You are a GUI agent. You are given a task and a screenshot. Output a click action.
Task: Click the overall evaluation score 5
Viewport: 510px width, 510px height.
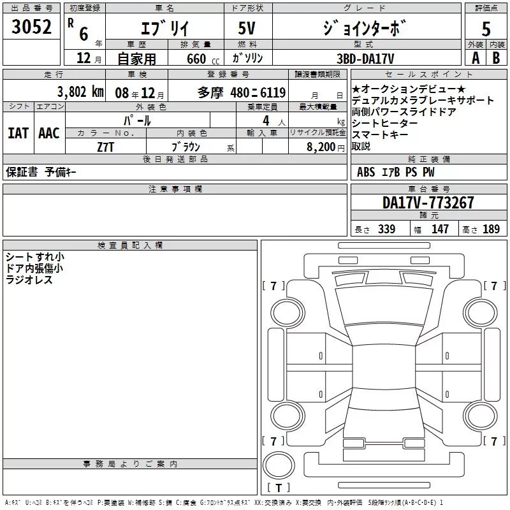click(x=486, y=29)
